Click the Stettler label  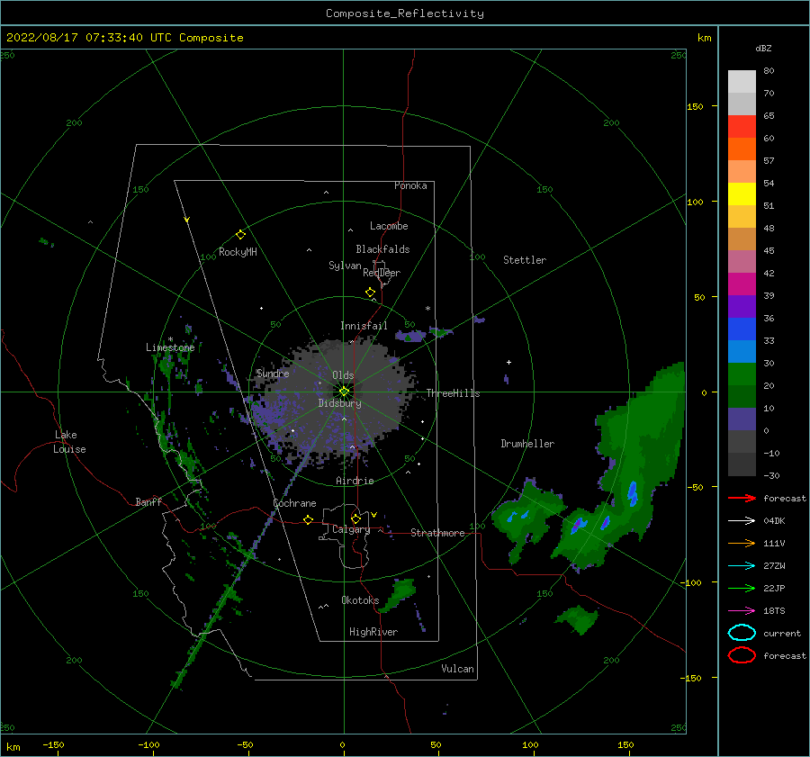(x=525, y=260)
